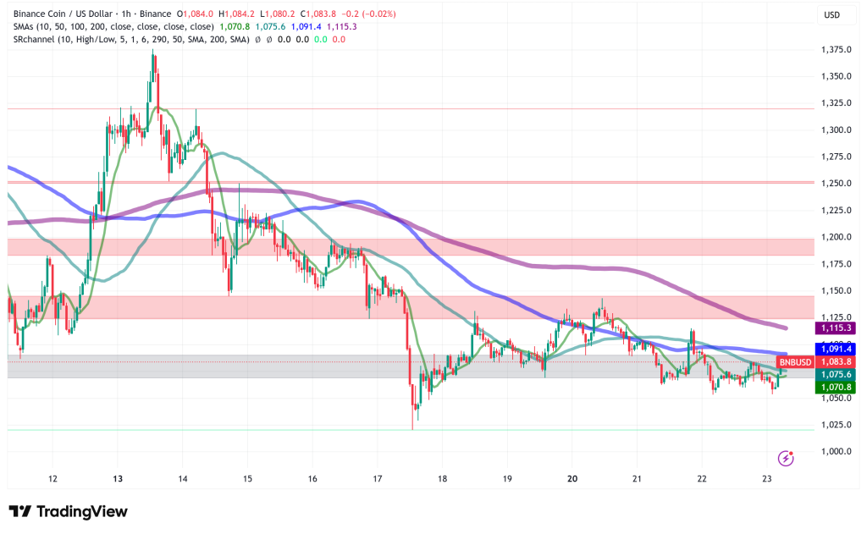Click the blue 1,091.4 price label
The width and height of the screenshot is (867, 534).
coord(834,349)
